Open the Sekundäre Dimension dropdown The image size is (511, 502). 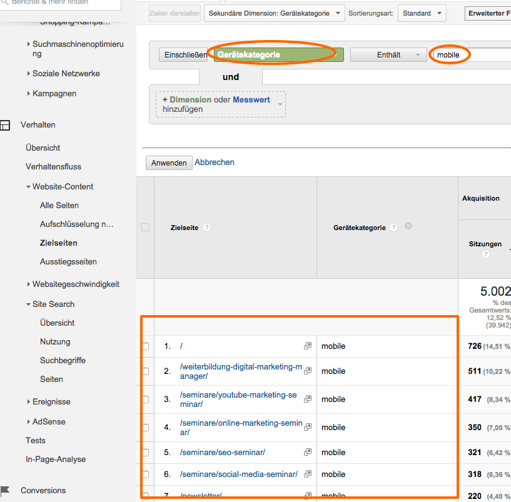point(274,13)
